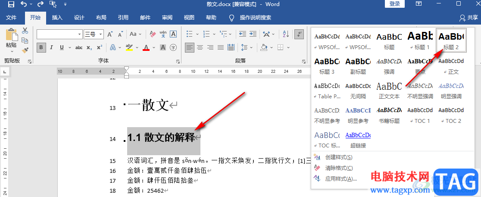The image size is (481, 197).
Task: Set align left paragraph alignment
Action: [190, 47]
